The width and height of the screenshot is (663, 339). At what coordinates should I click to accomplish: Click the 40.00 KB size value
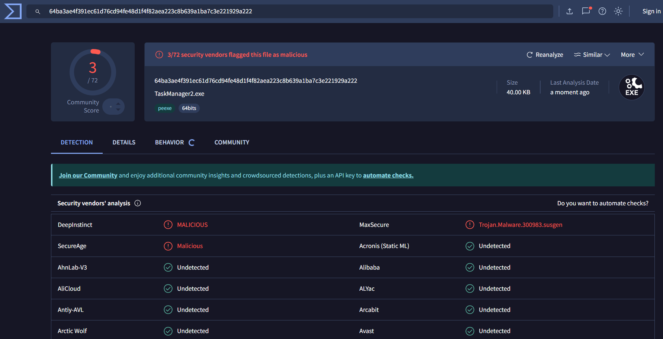tap(518, 92)
